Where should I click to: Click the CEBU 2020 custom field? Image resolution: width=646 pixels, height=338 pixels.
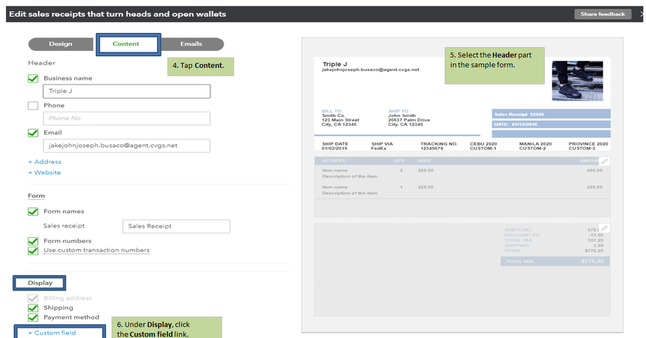point(483,146)
